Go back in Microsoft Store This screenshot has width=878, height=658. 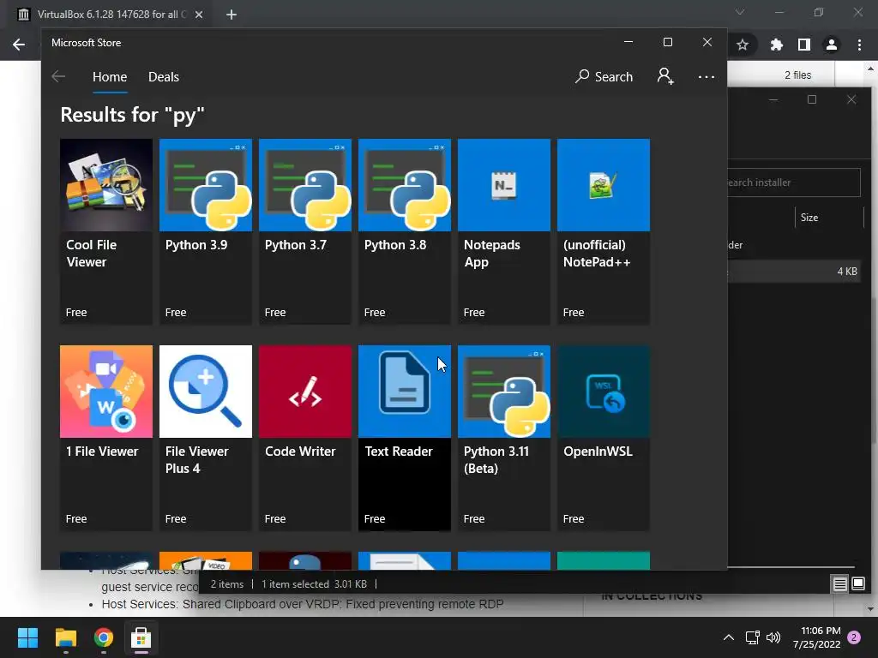click(x=58, y=76)
